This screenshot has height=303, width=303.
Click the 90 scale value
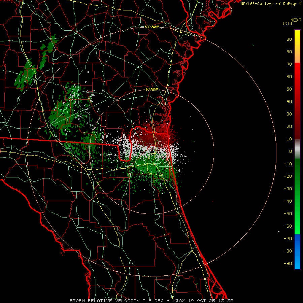pyautogui.click(x=289, y=39)
